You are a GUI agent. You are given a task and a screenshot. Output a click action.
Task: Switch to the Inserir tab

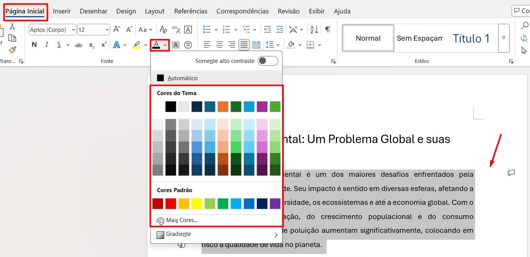pos(62,11)
